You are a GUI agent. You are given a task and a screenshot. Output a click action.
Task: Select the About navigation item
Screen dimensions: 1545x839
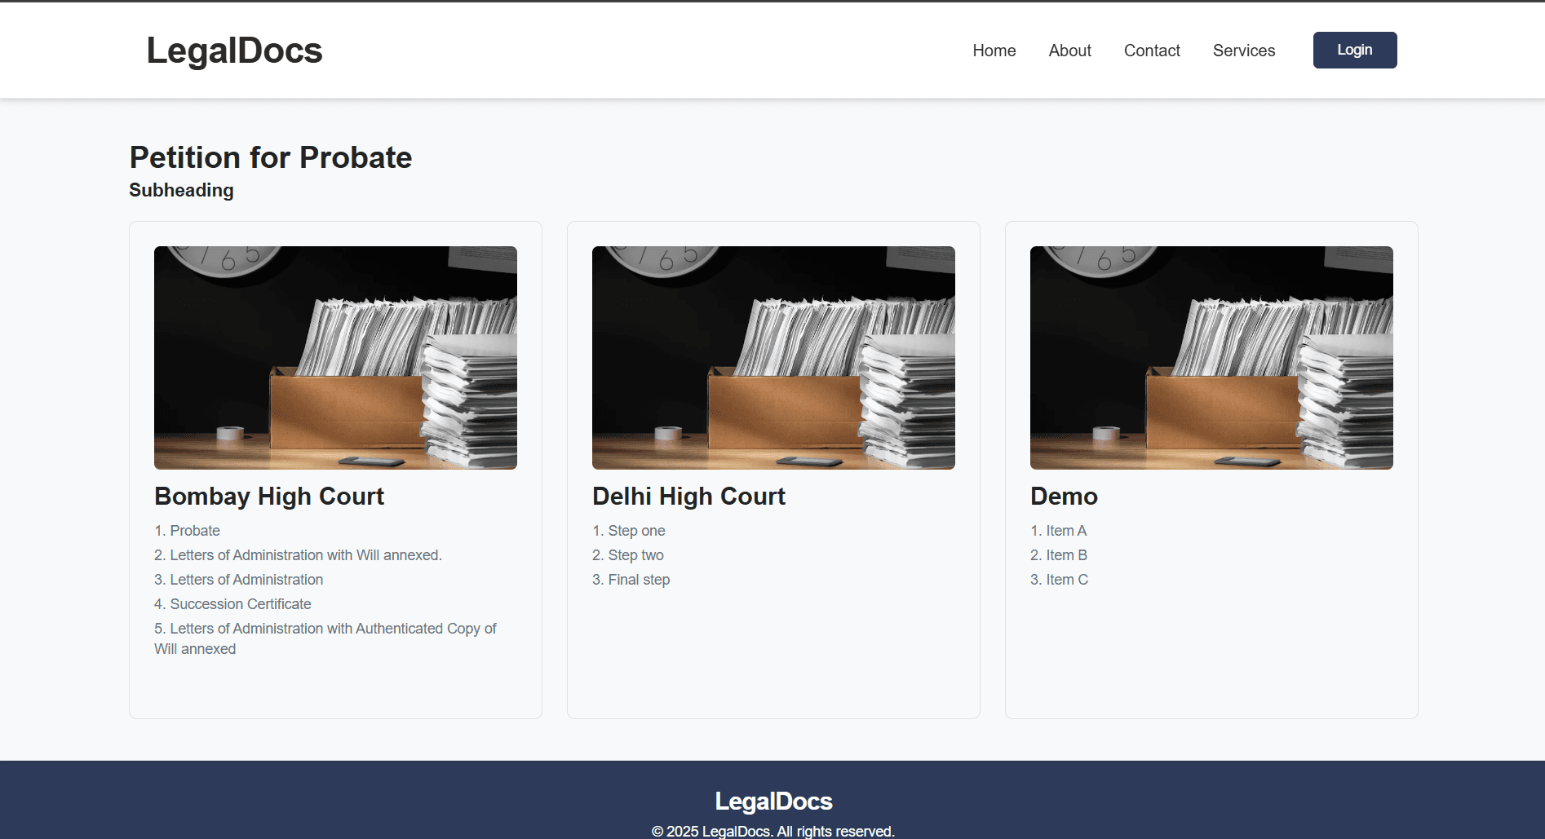tap(1069, 50)
